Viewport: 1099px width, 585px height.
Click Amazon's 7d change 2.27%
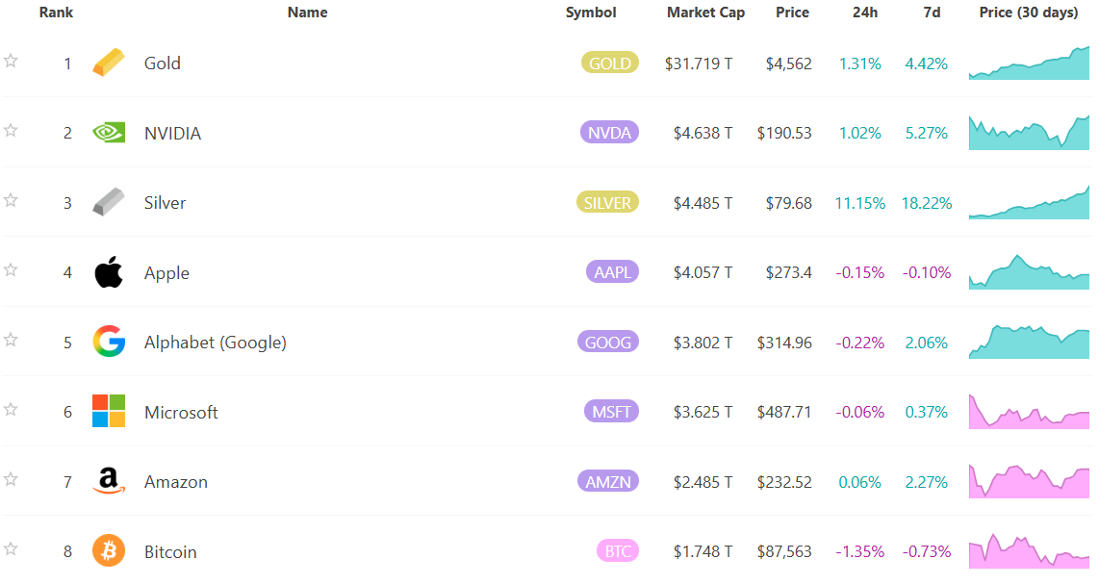pos(927,482)
